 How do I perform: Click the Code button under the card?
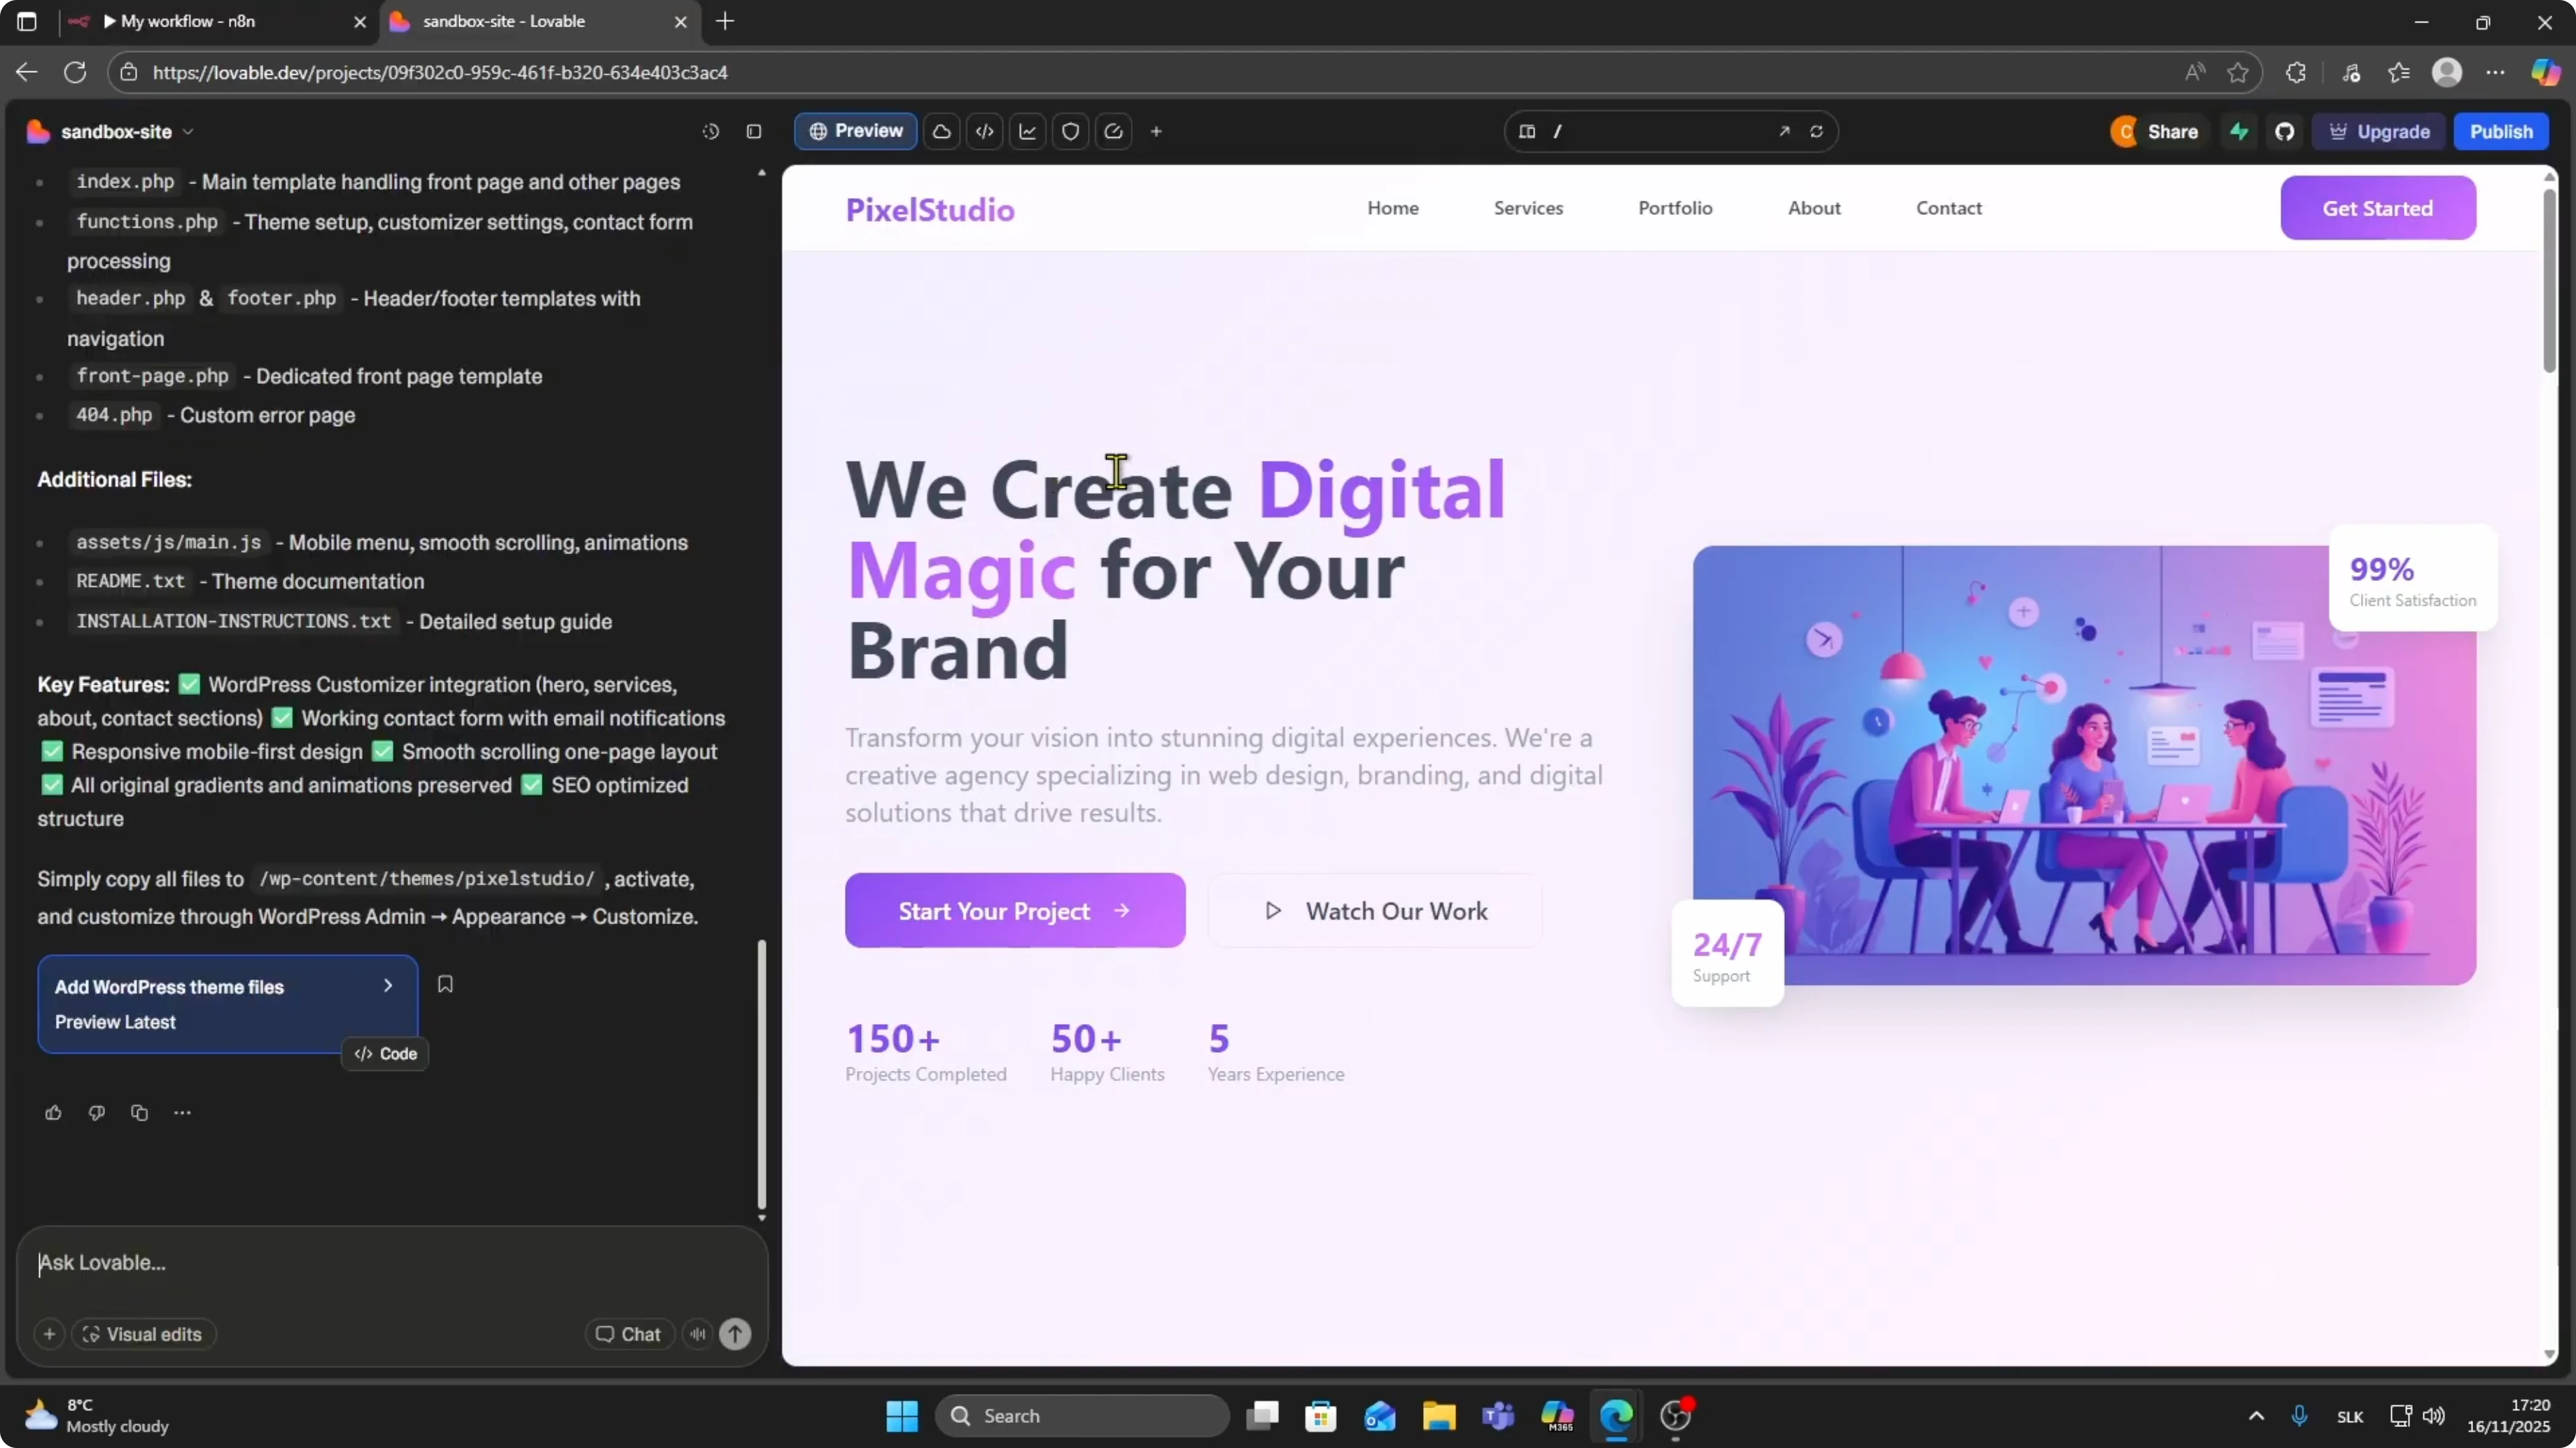(385, 1053)
